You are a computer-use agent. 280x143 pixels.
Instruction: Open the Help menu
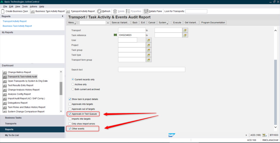pos(42,7)
